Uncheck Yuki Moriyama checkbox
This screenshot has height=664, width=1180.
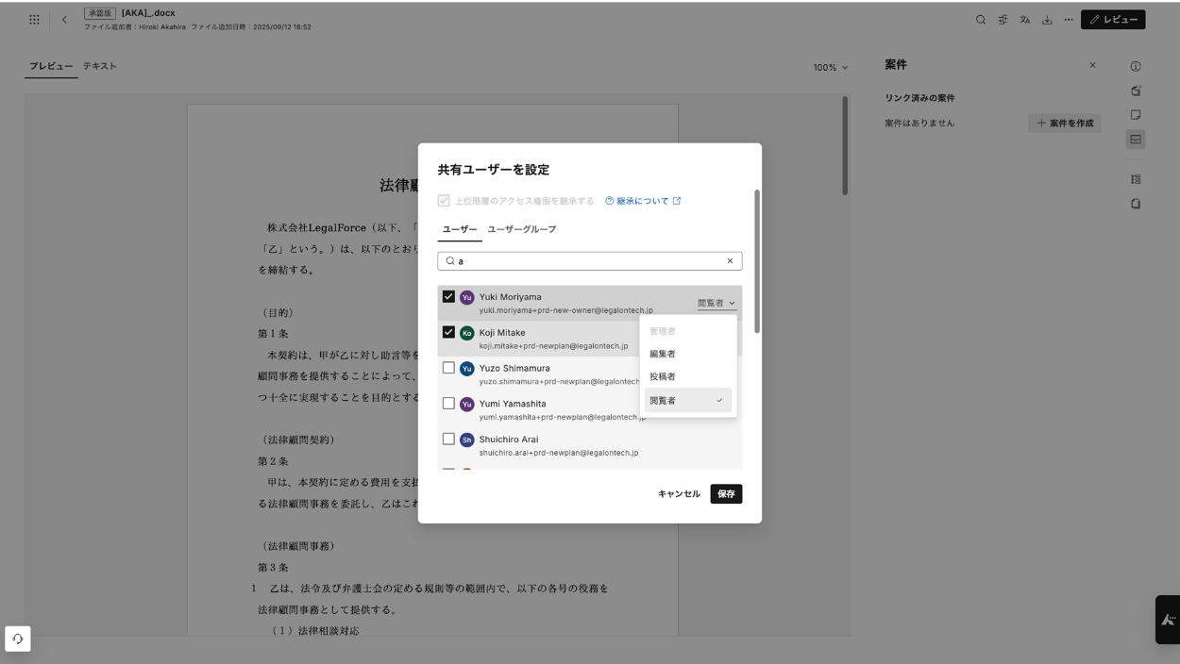coord(448,296)
